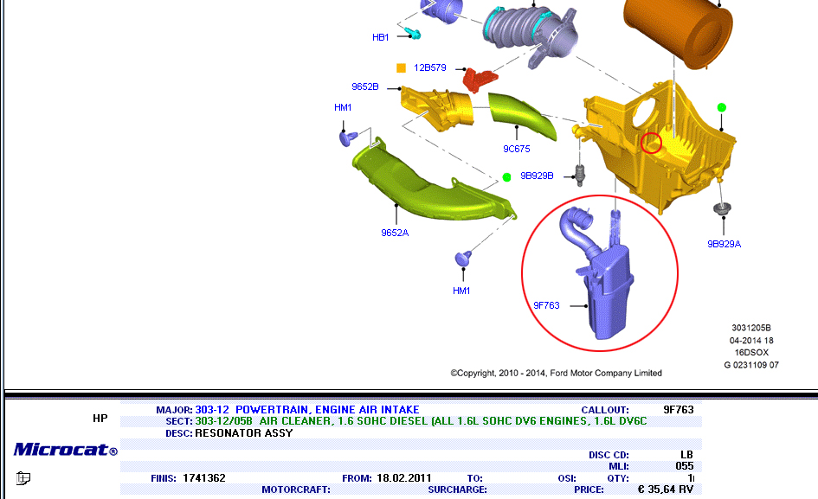Open the 9652A callout label

(395, 232)
